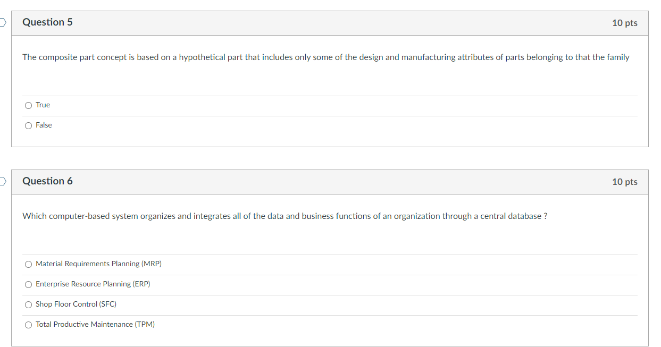This screenshot has width=661, height=347.
Task: Click the 'Total Productive Maintenance (TPM)' label text
Action: pyautogui.click(x=95, y=325)
